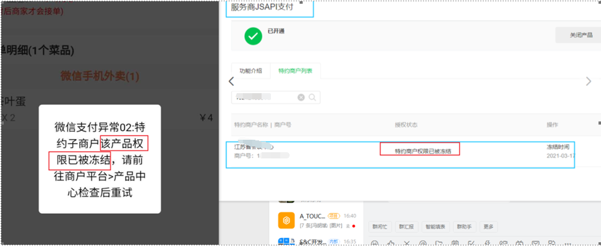Click the 群汇报 quick button

(406, 227)
